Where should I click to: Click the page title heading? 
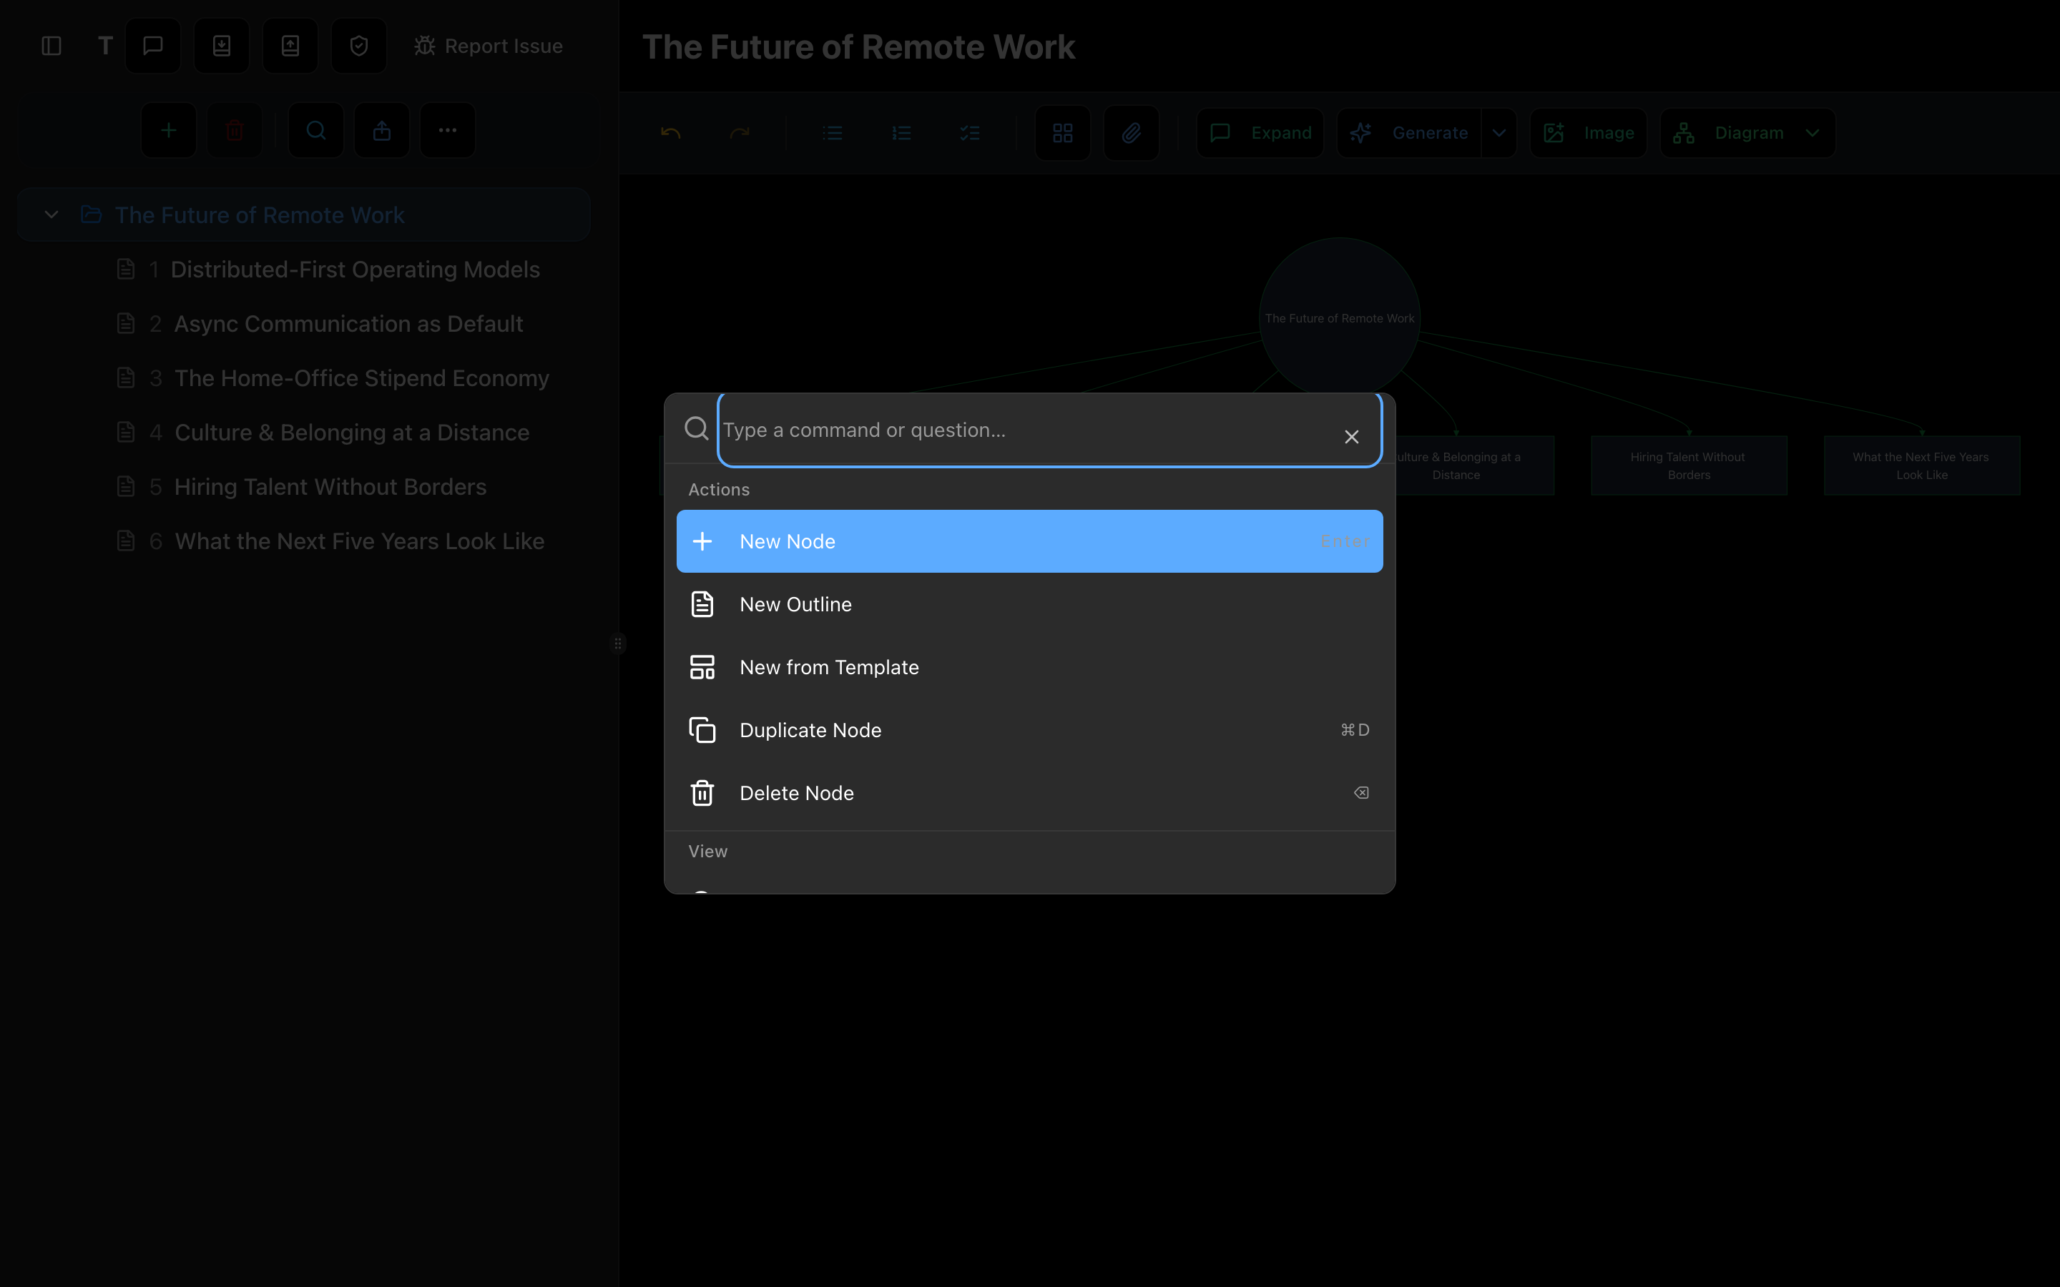[x=859, y=46]
